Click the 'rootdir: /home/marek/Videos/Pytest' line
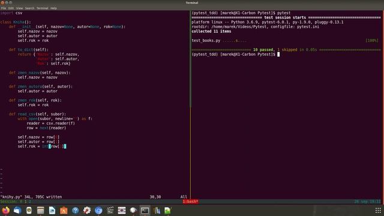 pyautogui.click(x=255, y=26)
